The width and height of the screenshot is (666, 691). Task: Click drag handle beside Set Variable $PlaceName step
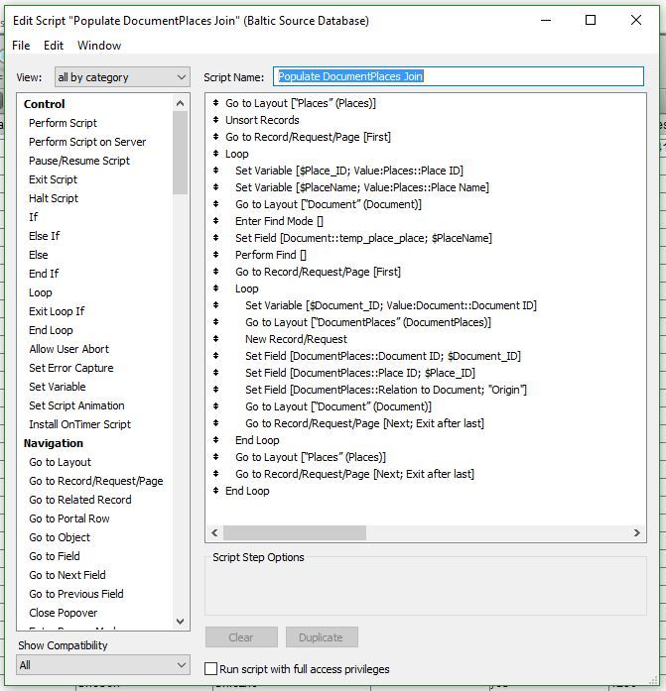(215, 186)
